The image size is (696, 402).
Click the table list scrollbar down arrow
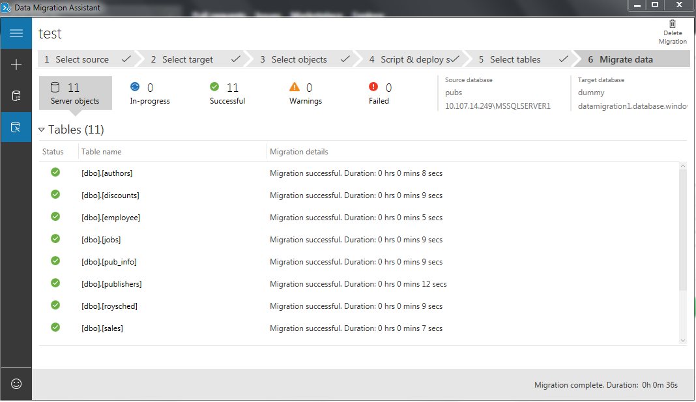[x=683, y=340]
